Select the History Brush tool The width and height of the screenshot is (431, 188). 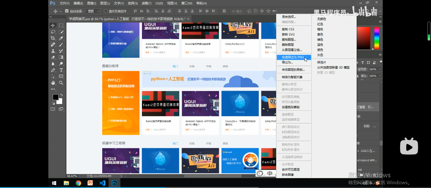click(61, 51)
